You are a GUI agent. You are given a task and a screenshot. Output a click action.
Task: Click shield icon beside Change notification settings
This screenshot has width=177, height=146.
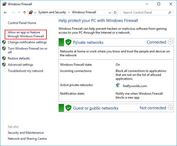(4, 42)
